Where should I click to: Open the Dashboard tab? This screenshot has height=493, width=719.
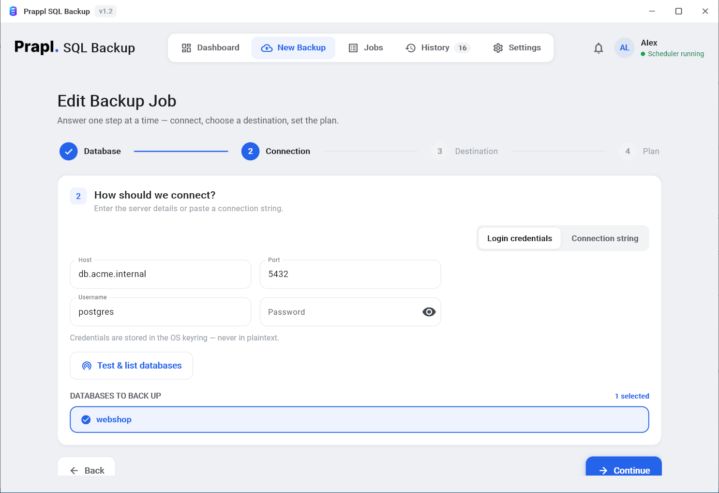click(210, 48)
